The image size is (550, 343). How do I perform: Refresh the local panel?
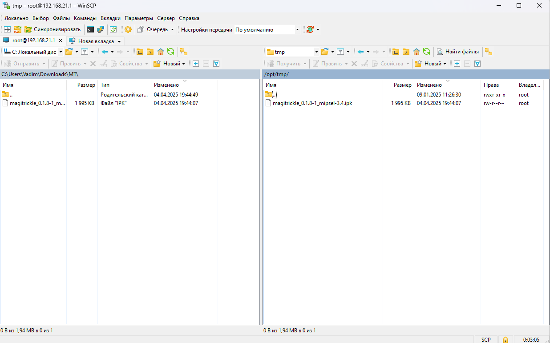(x=171, y=52)
